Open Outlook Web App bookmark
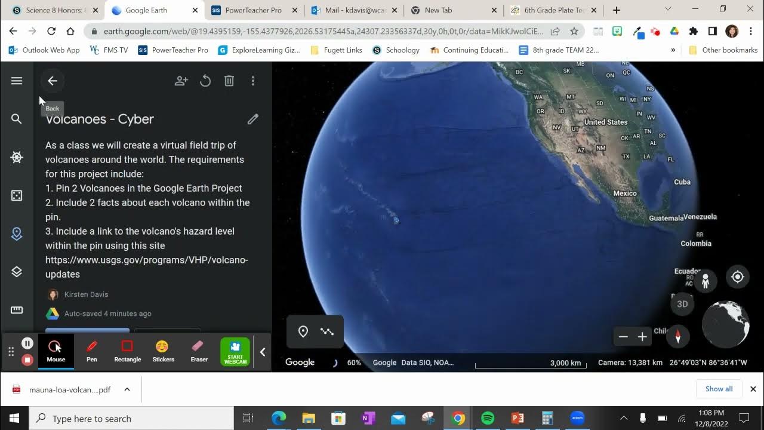The image size is (764, 430). 44,50
